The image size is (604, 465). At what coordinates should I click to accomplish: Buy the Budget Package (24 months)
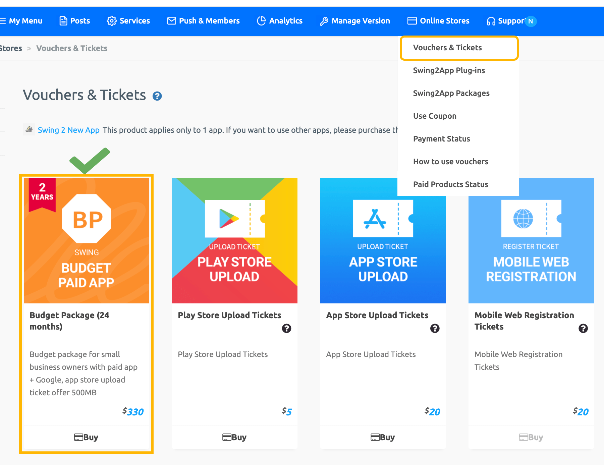click(86, 437)
